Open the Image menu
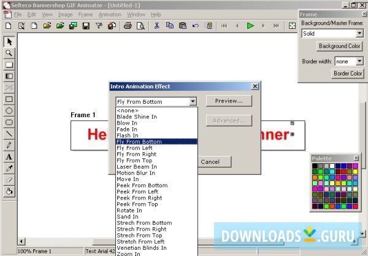368x256 pixels. (x=66, y=15)
